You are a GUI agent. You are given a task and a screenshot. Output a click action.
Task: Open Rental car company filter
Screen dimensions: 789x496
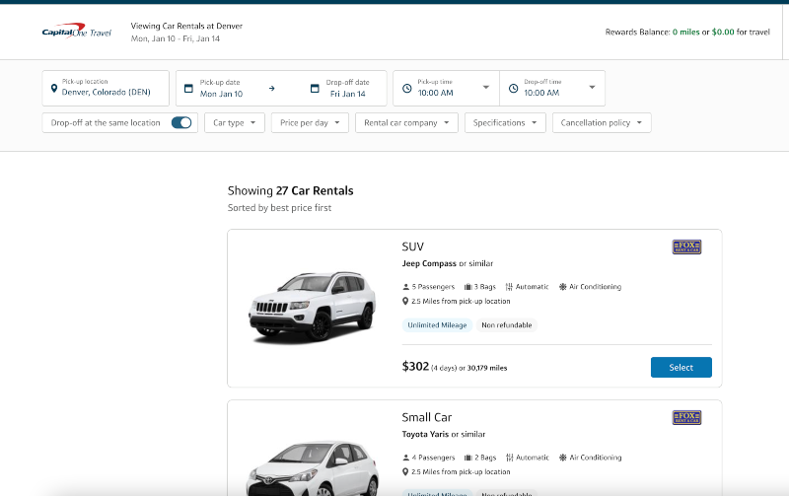pyautogui.click(x=406, y=123)
